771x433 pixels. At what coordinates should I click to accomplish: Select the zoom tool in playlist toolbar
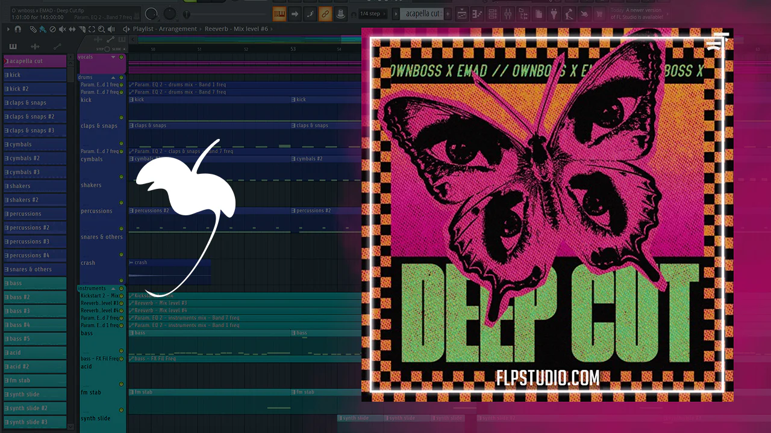pyautogui.click(x=101, y=29)
